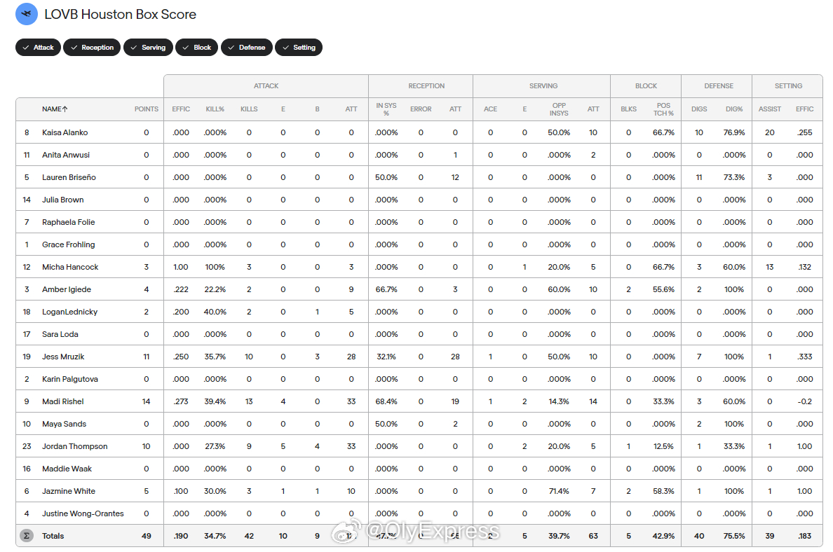Viewport: 833px width, 552px height.
Task: Toggle the Setting stats filter
Action: click(299, 47)
